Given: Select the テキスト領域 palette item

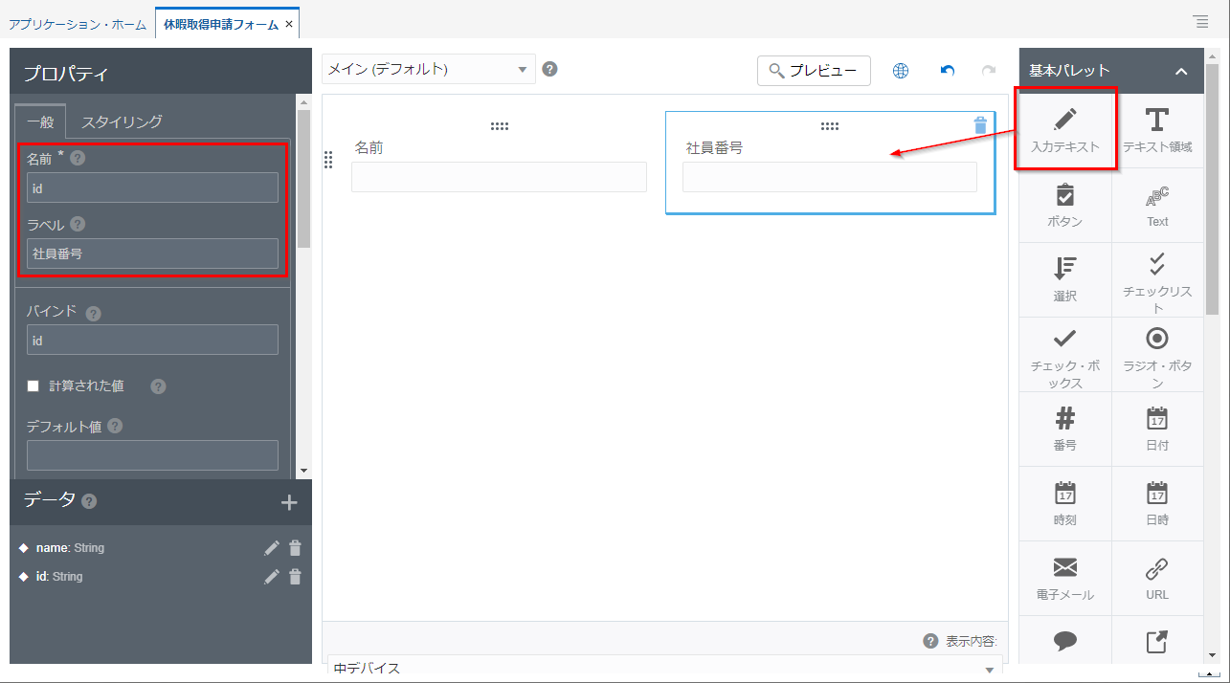Looking at the screenshot, I should (1157, 129).
